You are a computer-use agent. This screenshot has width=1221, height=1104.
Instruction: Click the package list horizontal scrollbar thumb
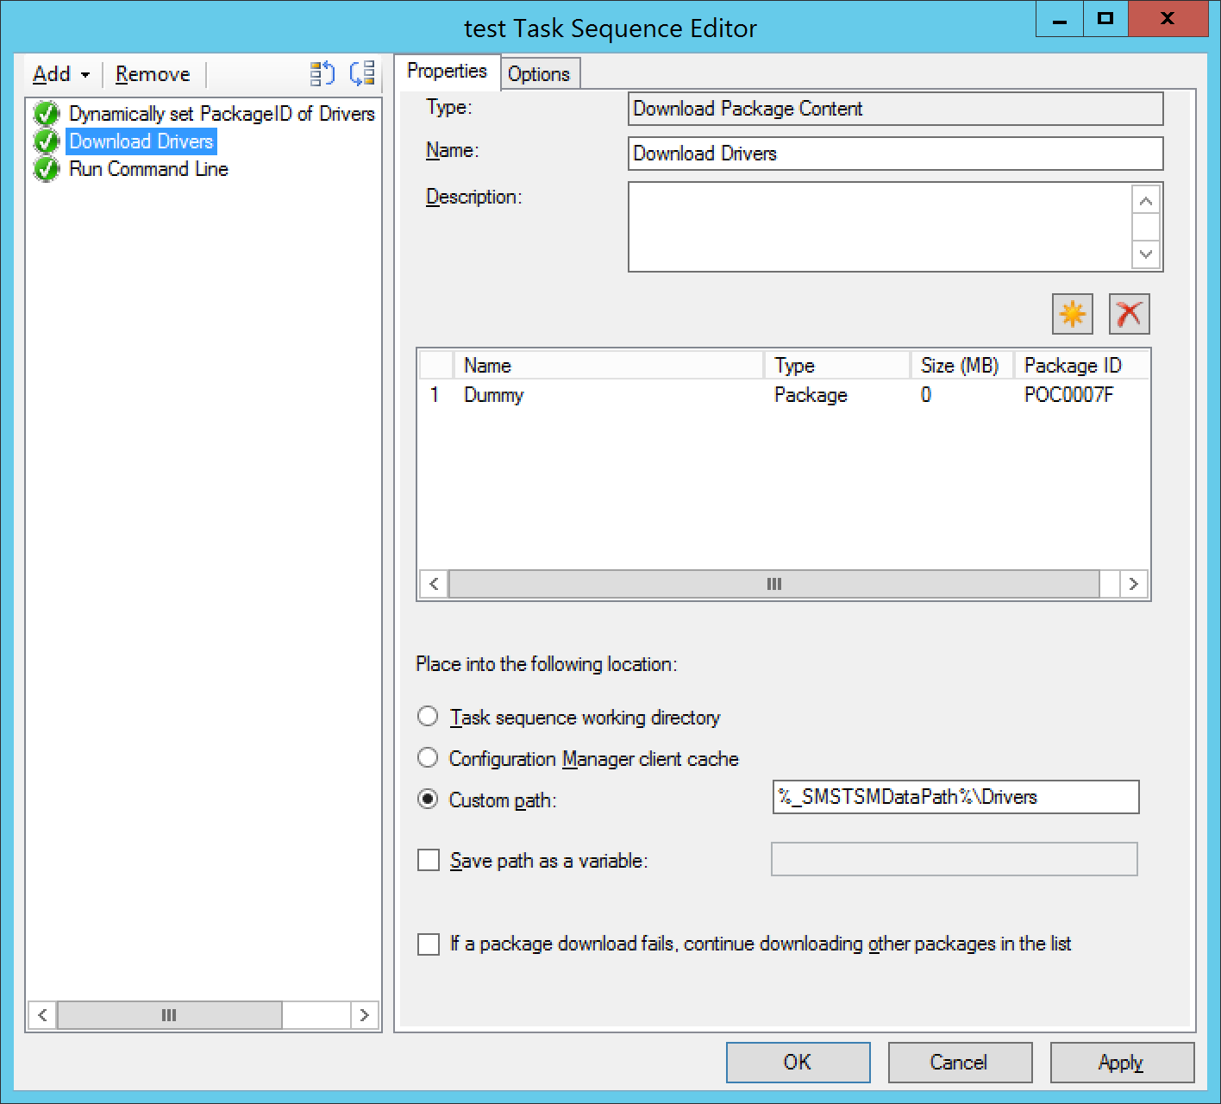pos(774,584)
